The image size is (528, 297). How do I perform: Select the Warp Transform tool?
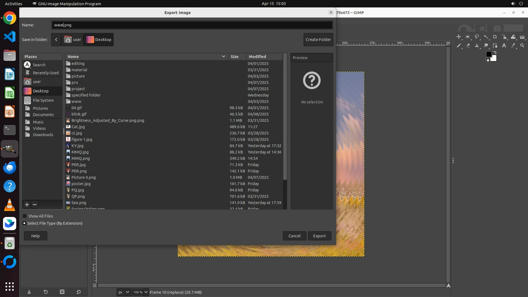(x=513, y=37)
